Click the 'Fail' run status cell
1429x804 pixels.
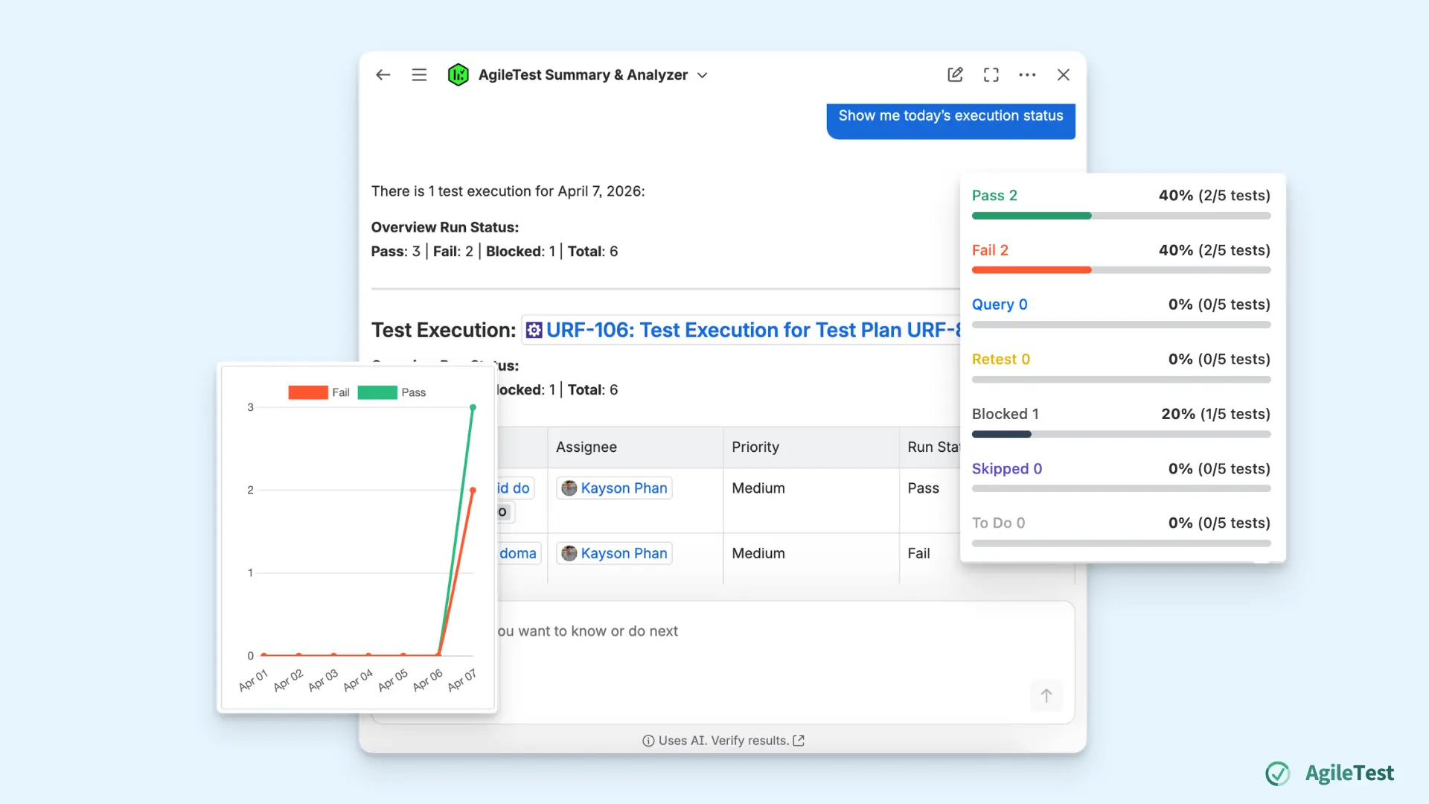[918, 553]
